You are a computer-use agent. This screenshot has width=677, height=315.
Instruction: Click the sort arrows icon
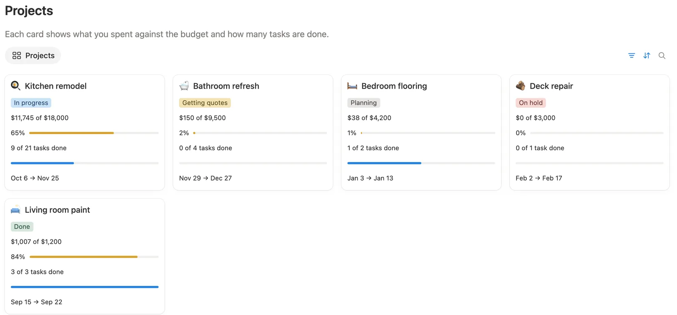click(647, 55)
